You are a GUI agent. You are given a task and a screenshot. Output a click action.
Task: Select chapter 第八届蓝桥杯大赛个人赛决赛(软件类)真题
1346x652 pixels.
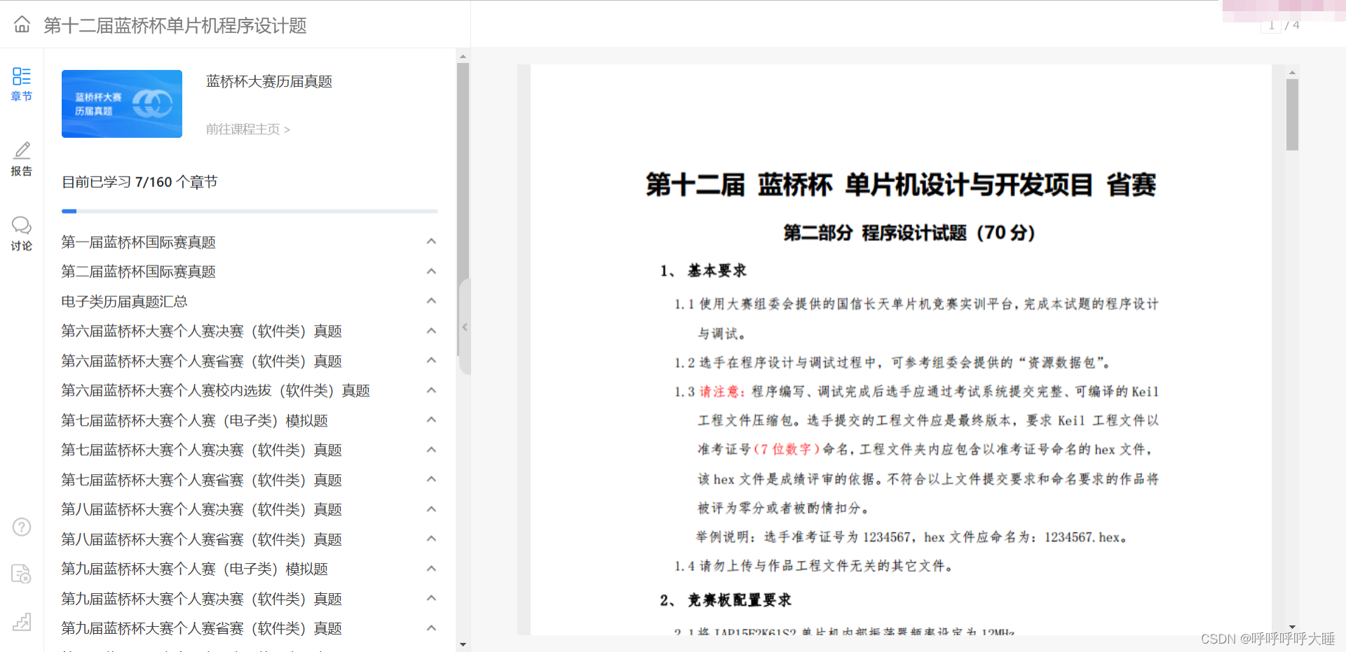(x=202, y=510)
